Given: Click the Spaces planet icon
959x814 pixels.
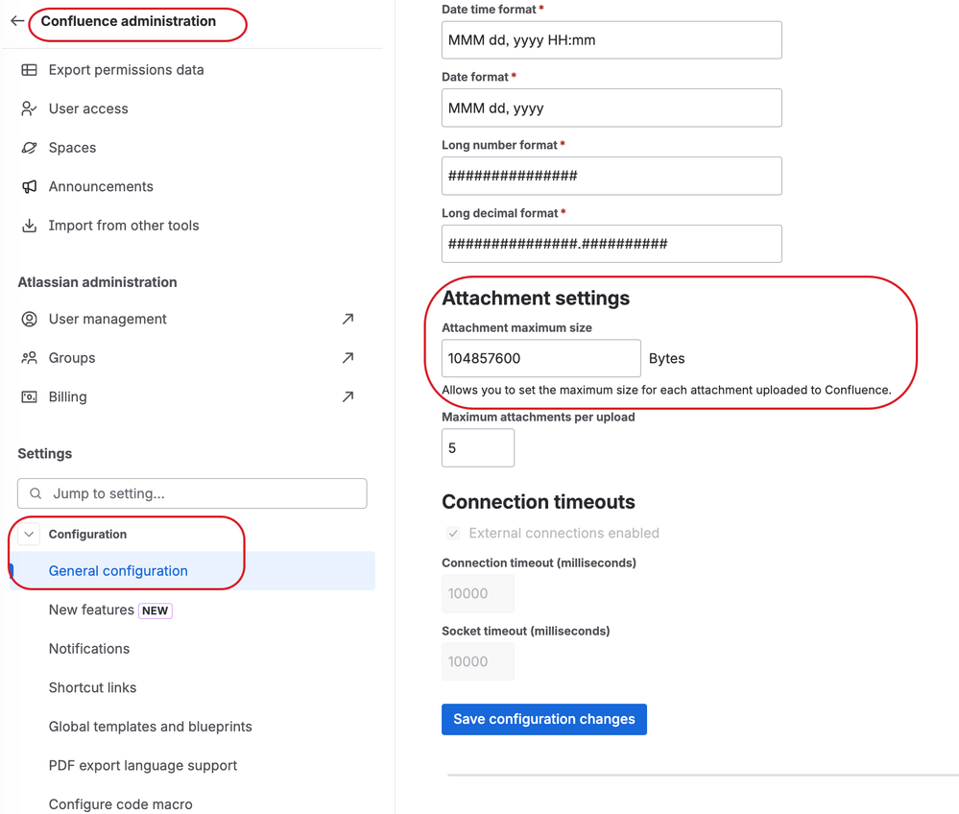Looking at the screenshot, I should click(x=30, y=148).
